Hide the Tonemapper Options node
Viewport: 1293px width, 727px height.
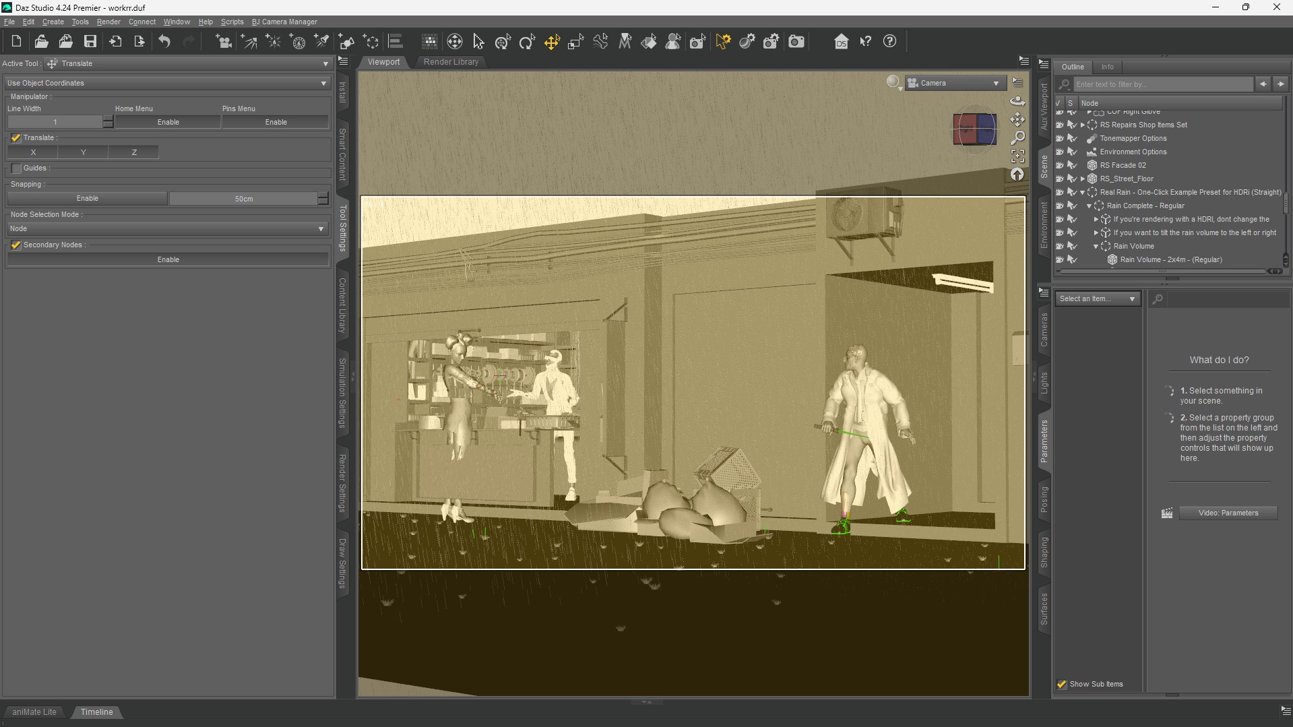1059,138
